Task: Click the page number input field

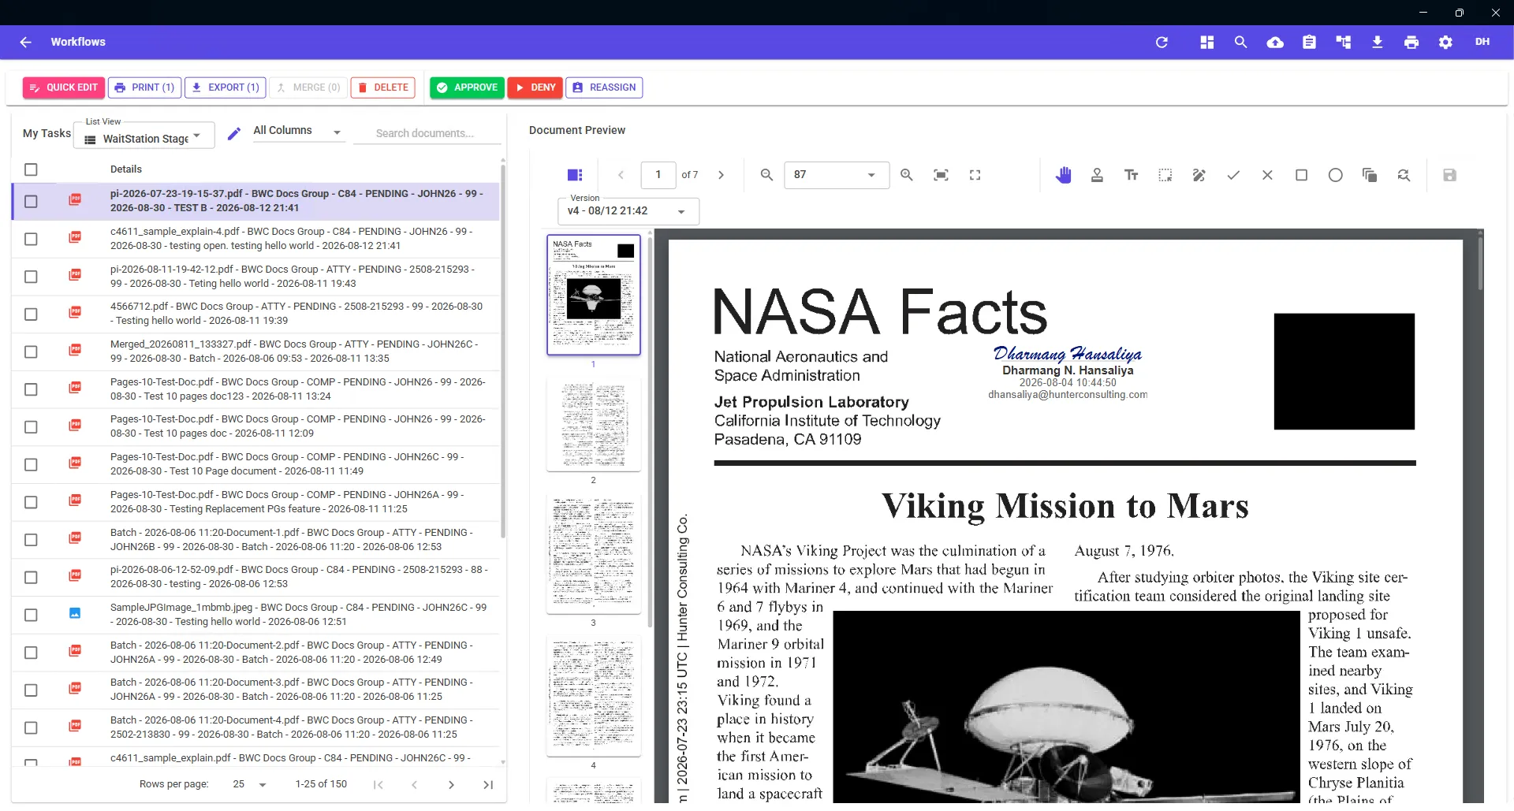Action: point(658,175)
